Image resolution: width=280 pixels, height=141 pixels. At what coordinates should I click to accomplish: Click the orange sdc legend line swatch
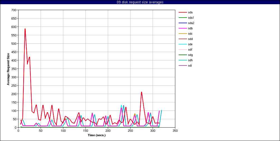point(183,34)
